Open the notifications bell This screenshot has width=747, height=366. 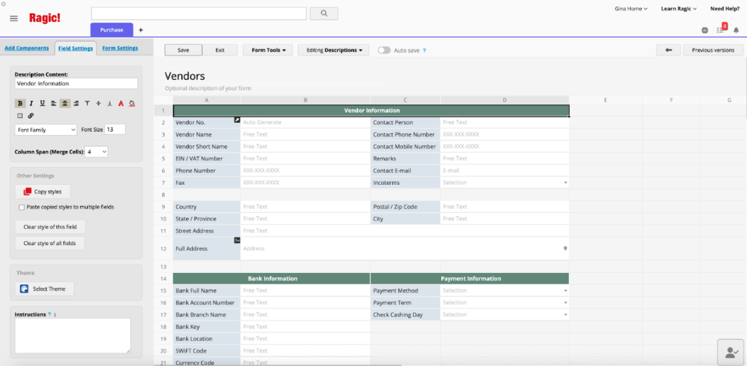[736, 30]
